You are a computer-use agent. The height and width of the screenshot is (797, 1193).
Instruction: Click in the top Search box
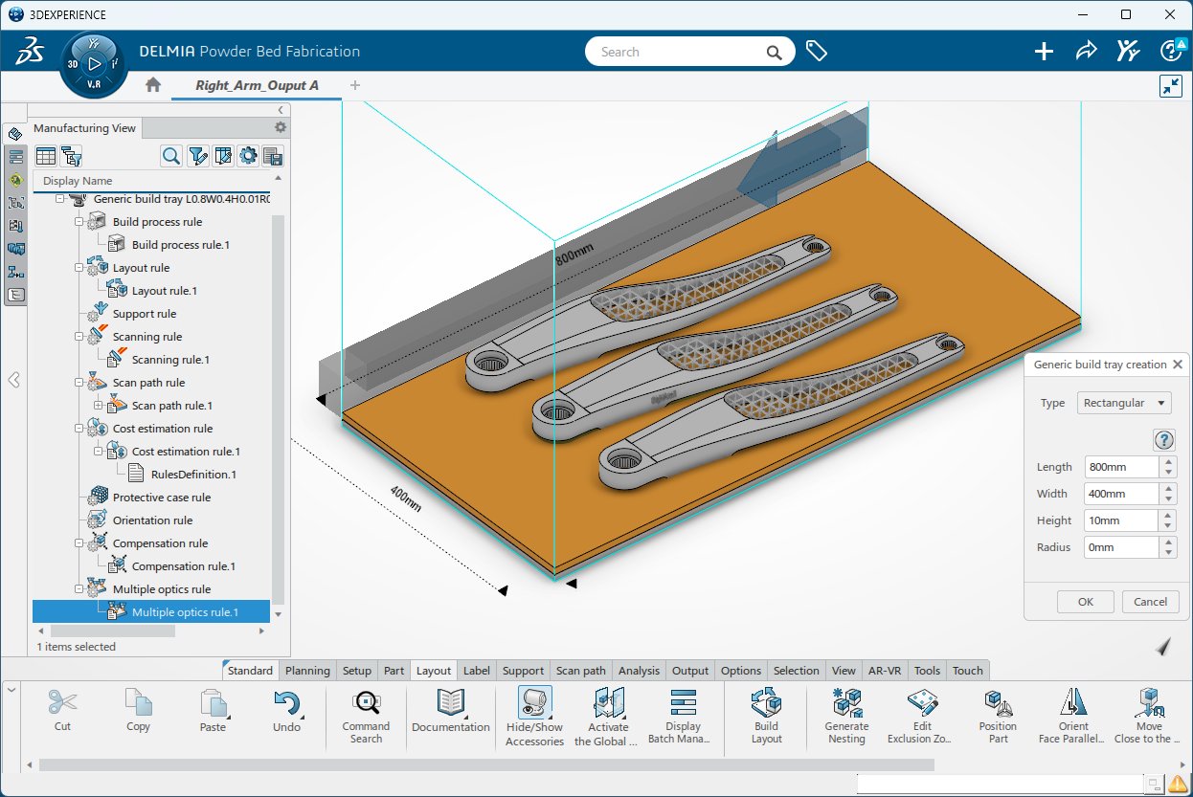tap(689, 52)
